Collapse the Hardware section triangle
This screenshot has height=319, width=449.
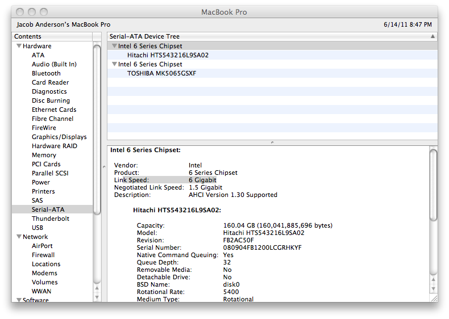(19, 46)
